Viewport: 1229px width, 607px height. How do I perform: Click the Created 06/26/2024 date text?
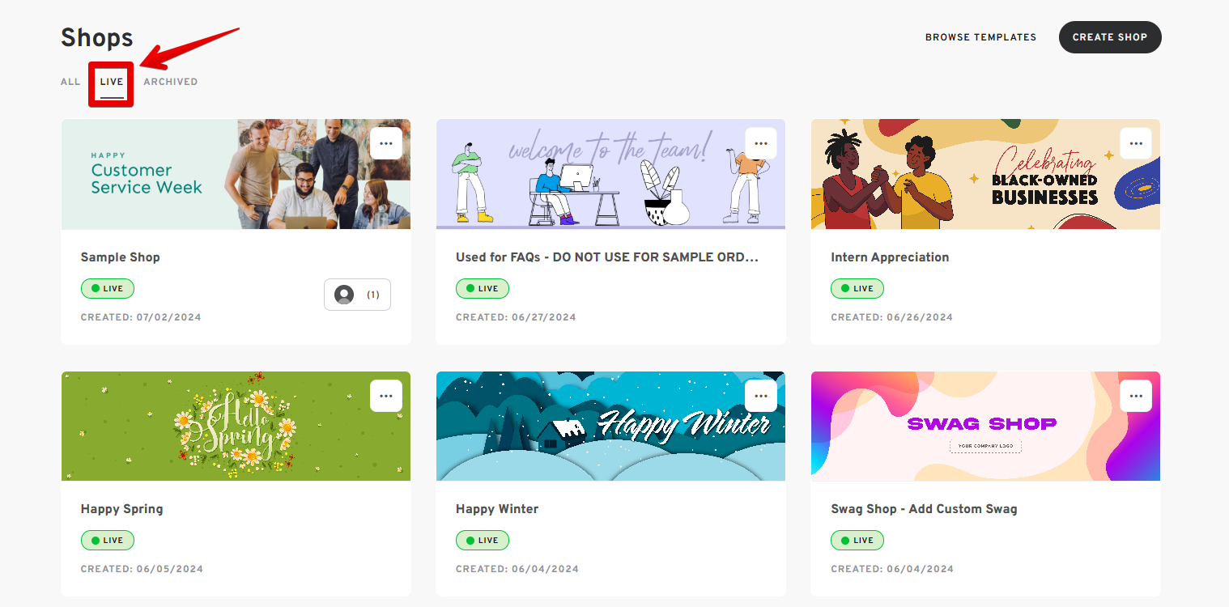pos(891,317)
